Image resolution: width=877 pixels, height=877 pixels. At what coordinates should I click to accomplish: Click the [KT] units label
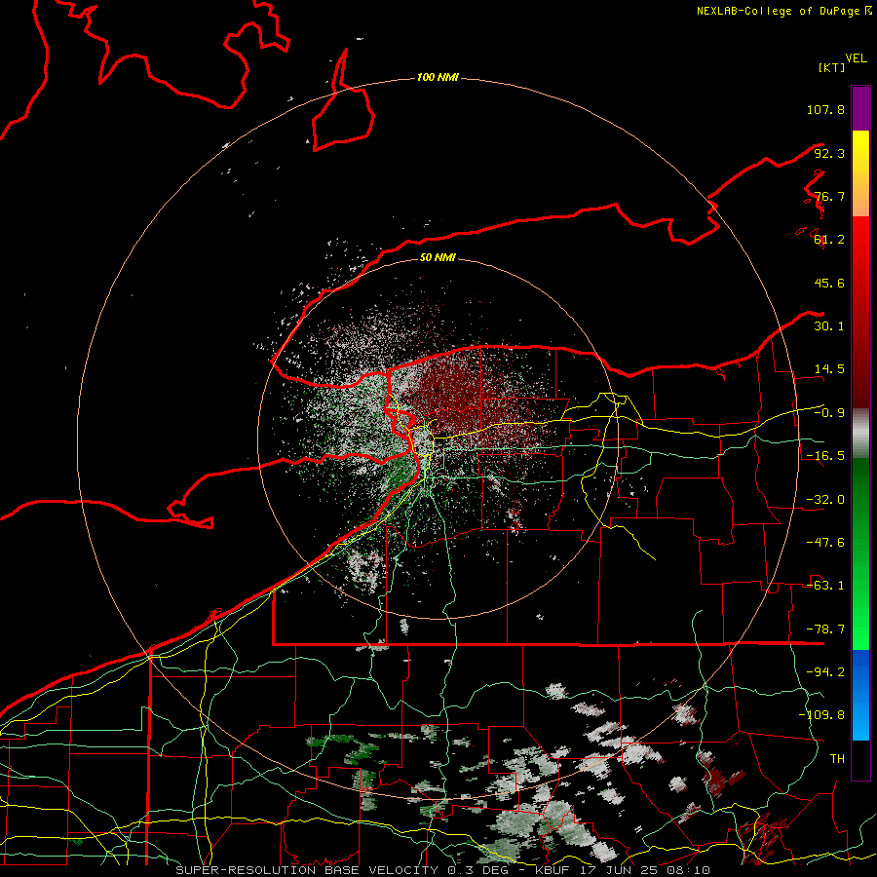tap(831, 67)
